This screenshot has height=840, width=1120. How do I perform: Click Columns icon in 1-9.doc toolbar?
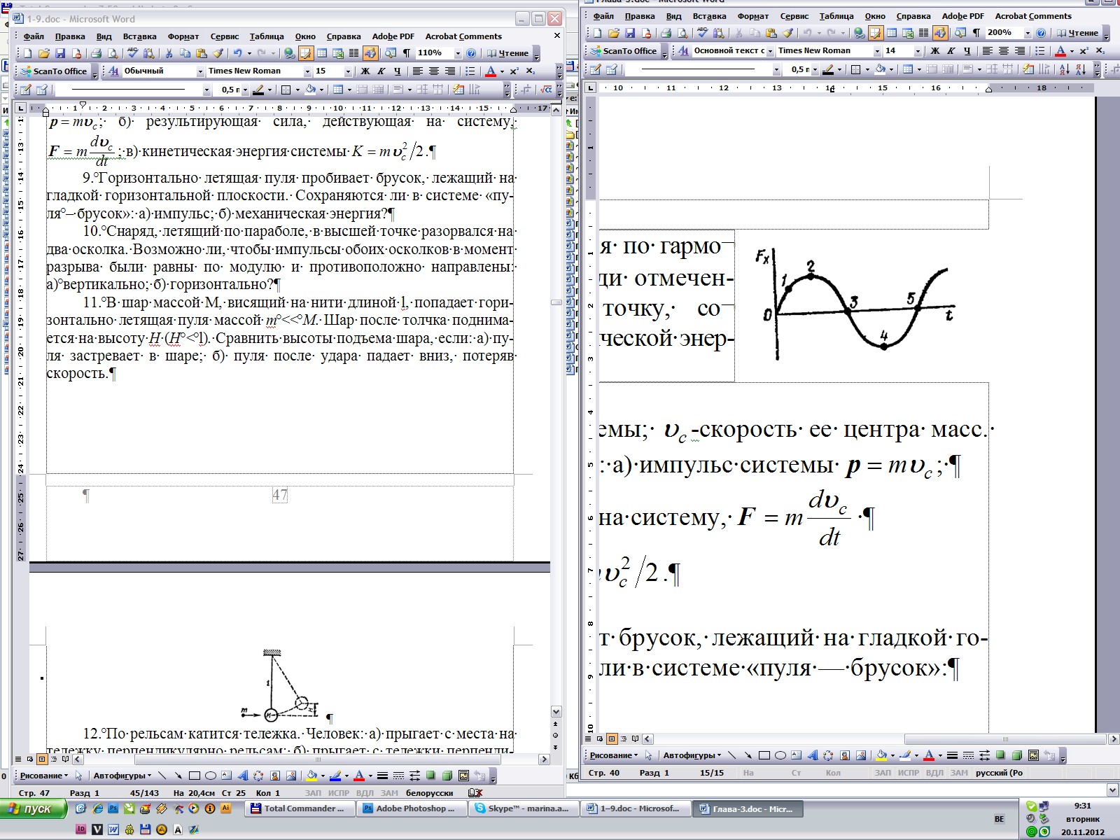354,53
